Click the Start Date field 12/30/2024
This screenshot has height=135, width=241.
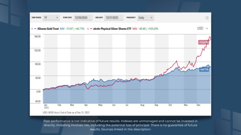point(81,18)
